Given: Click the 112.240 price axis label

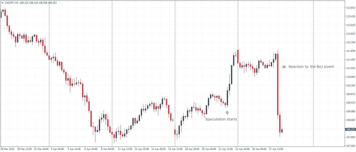Looking at the screenshot, I should click(350, 42).
